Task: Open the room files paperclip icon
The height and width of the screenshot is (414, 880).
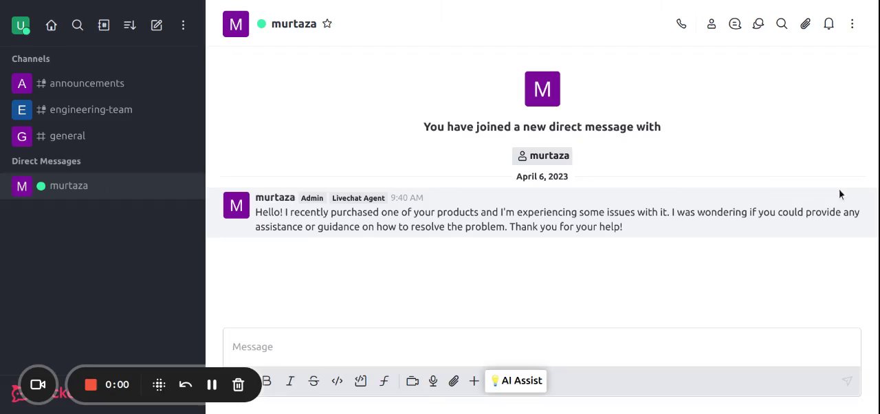Action: click(805, 24)
